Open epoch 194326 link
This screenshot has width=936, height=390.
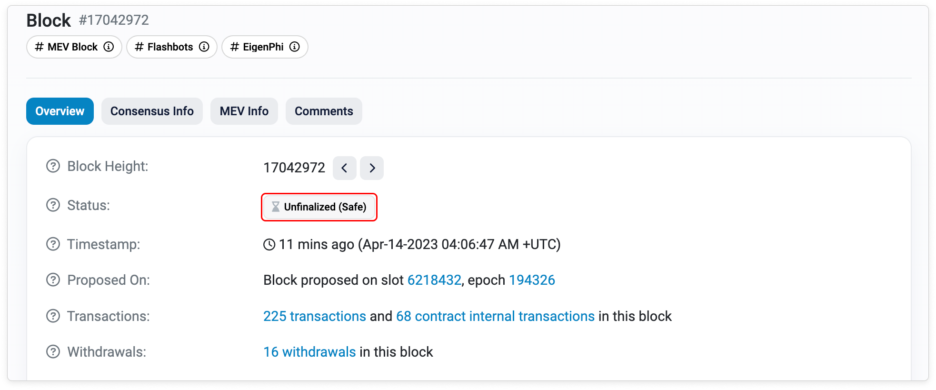click(532, 280)
